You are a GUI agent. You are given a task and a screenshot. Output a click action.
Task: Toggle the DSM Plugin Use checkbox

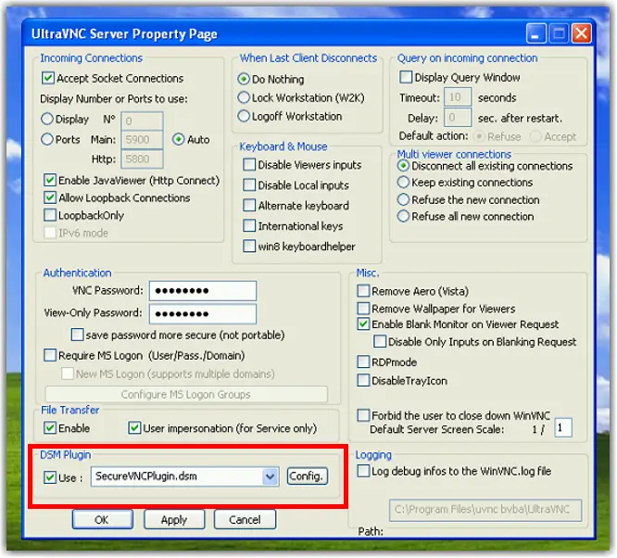50,477
